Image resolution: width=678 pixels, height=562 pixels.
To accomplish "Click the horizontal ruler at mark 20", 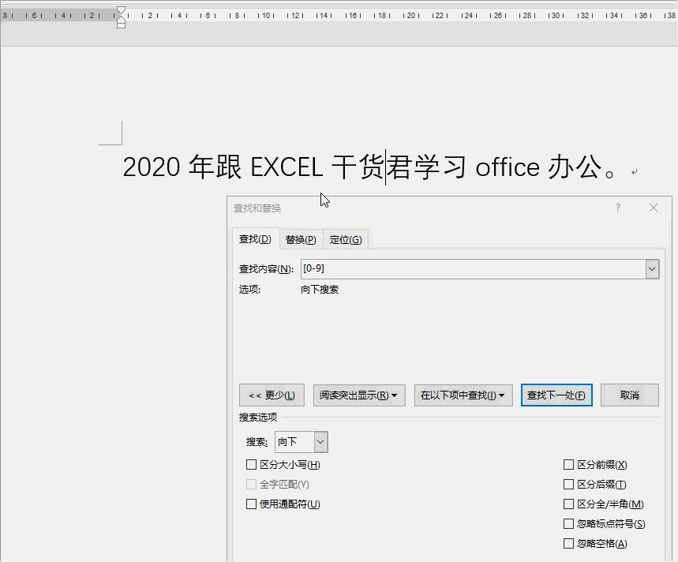I will point(411,16).
